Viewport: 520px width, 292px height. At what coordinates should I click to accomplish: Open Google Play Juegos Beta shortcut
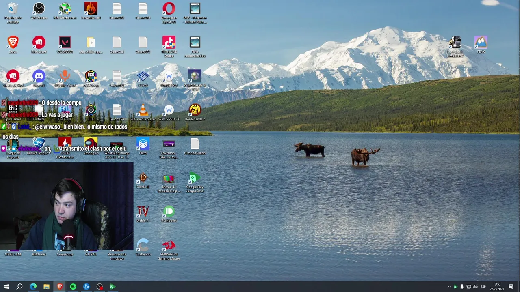tap(195, 182)
